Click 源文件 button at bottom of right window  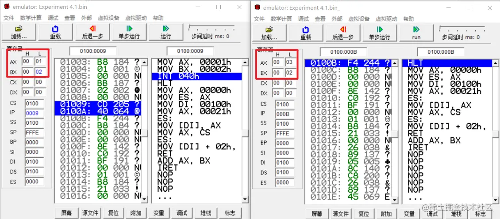[x=340, y=214]
